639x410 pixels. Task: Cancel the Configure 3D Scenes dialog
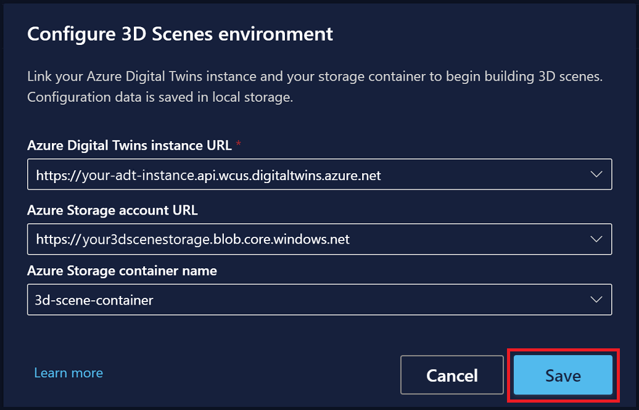coord(451,375)
